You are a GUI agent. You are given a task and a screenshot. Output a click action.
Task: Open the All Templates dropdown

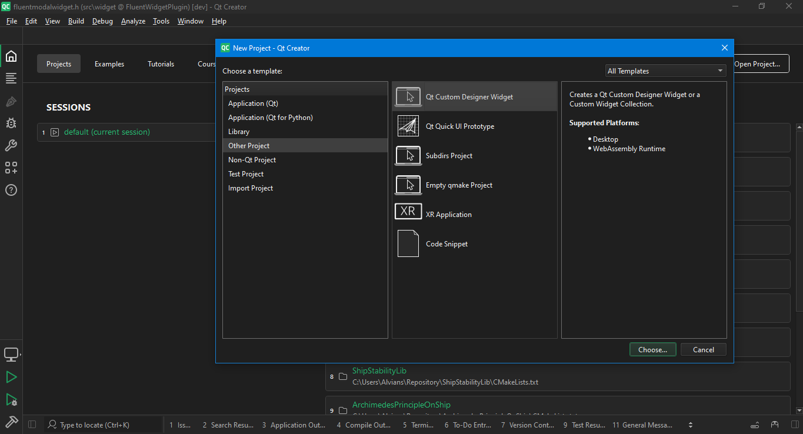[x=666, y=71]
